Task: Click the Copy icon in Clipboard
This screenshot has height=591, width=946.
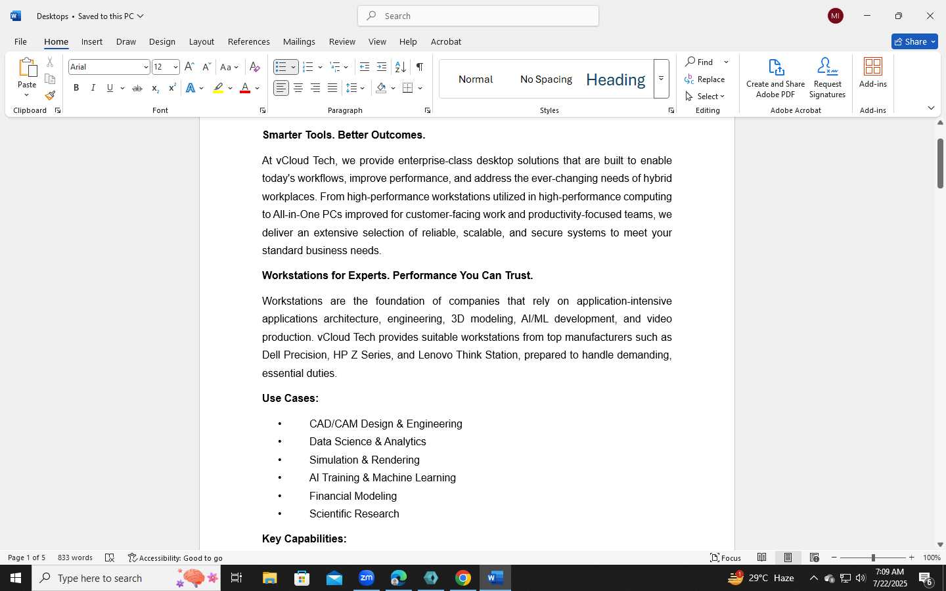Action: (50, 79)
